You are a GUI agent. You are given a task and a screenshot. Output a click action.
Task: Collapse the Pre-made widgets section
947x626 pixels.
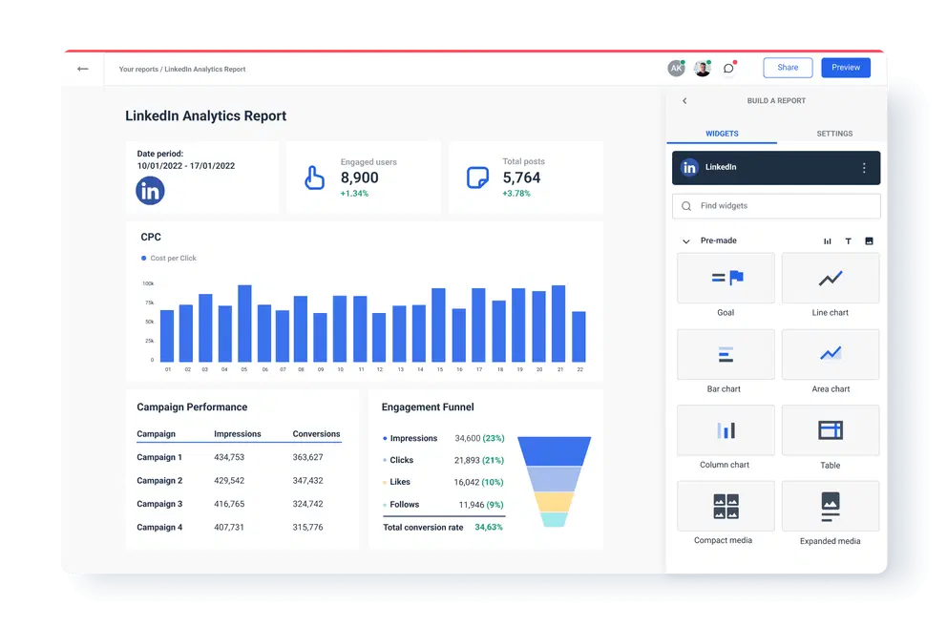click(x=686, y=240)
